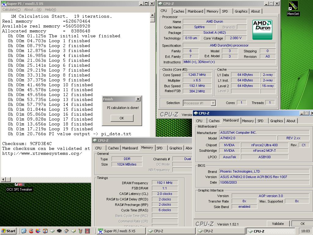
Task: Click the Validate button in CPU-Z
Action: pyautogui.click(x=278, y=224)
